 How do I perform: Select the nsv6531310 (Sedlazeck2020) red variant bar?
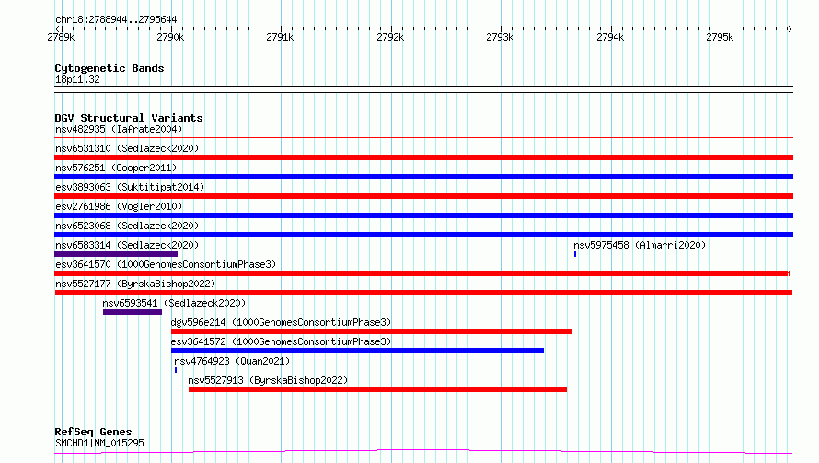pyautogui.click(x=423, y=157)
